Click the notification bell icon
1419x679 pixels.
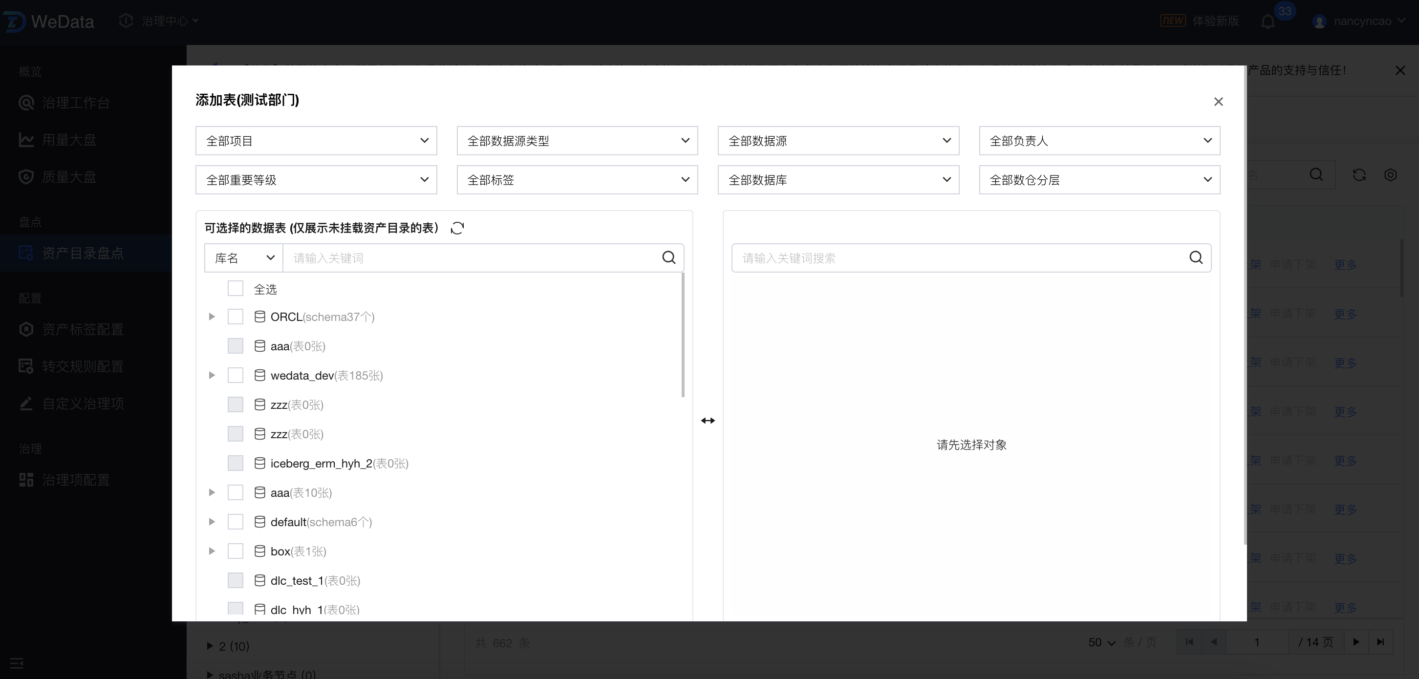pos(1268,21)
